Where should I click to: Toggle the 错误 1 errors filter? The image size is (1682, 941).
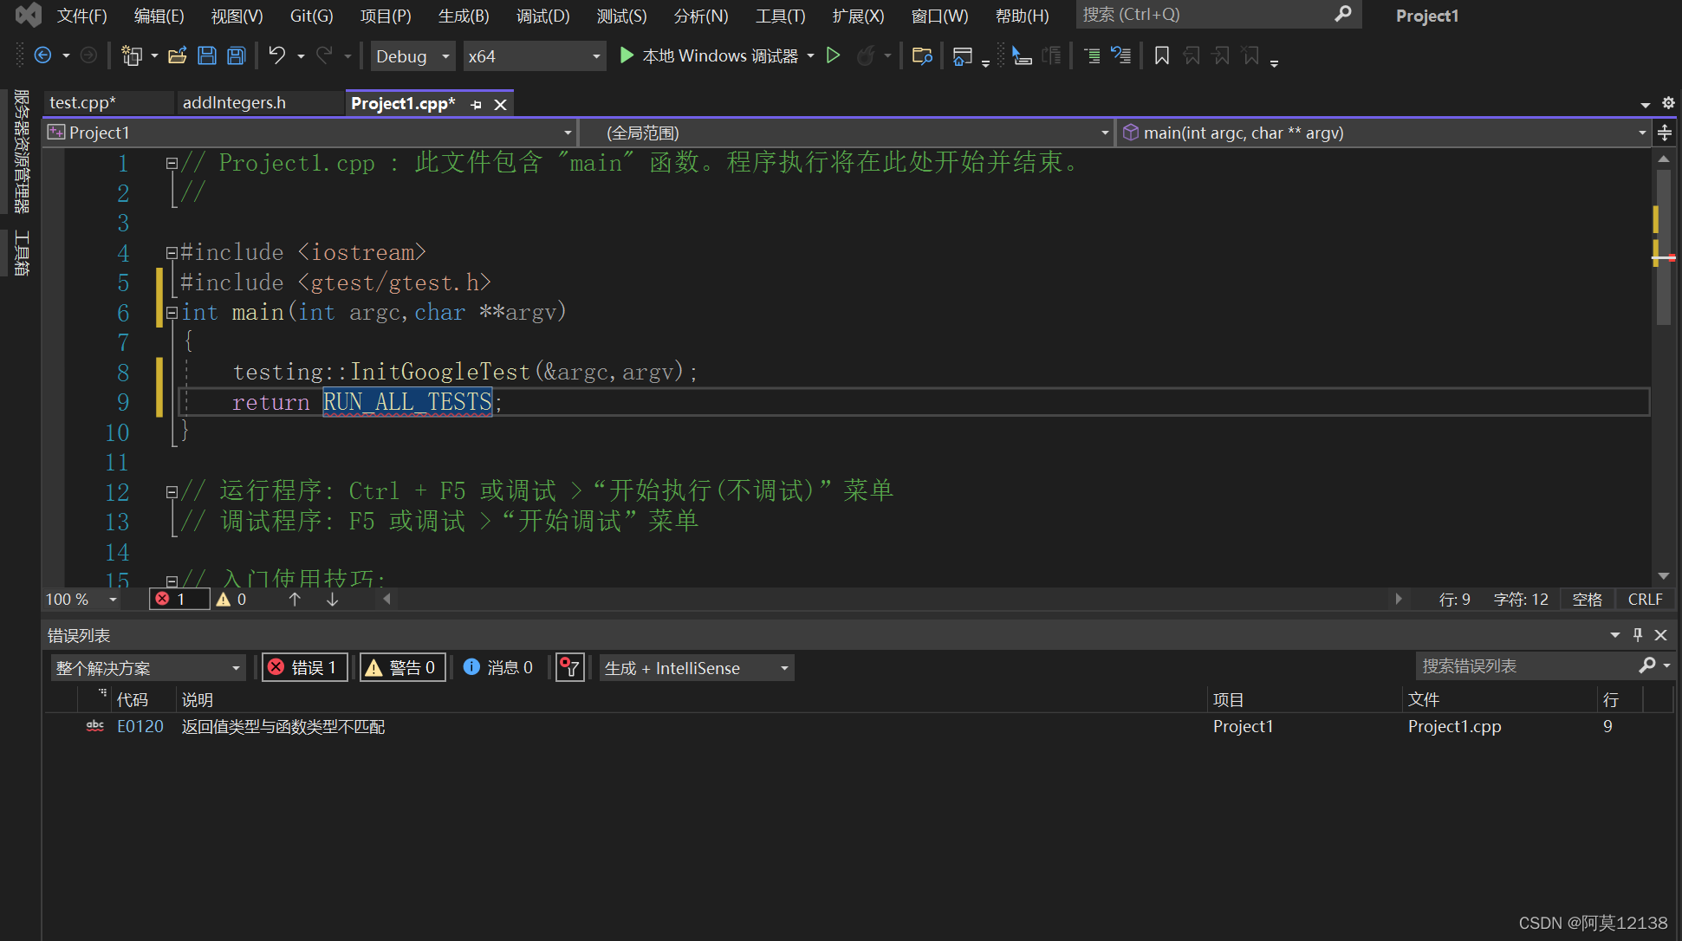304,668
